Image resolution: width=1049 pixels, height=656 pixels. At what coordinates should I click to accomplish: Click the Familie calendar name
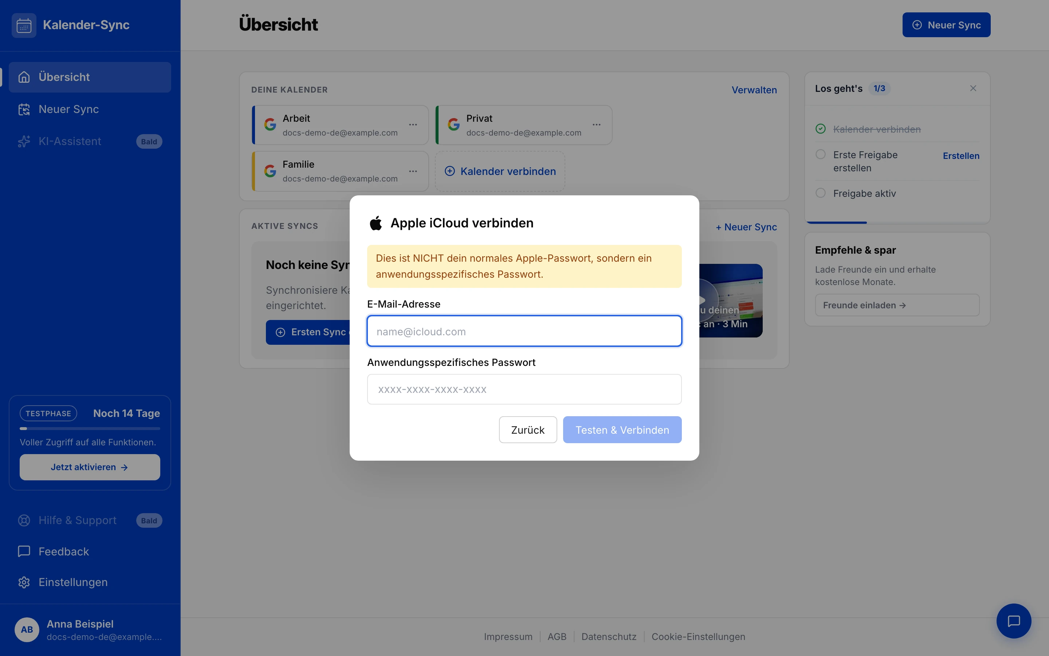click(298, 164)
